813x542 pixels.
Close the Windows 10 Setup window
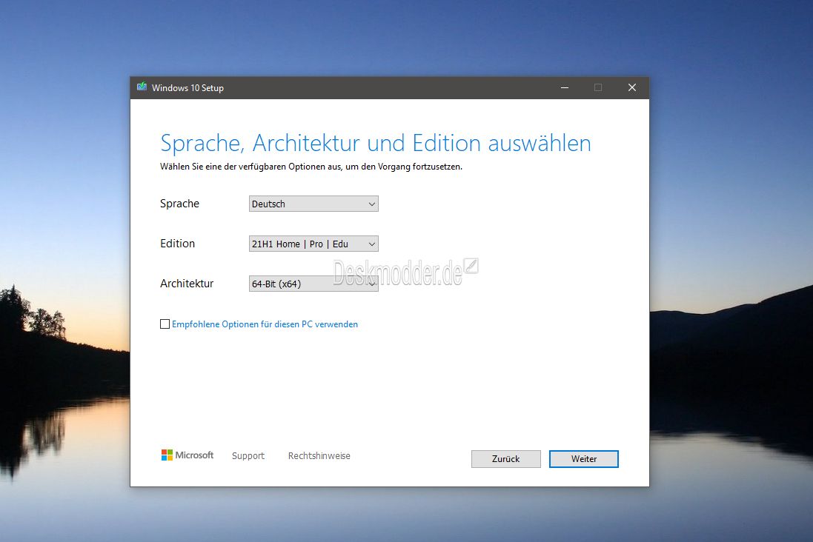click(632, 87)
